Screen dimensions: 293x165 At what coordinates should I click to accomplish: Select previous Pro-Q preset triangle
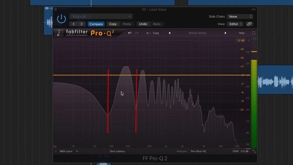(x=170, y=33)
